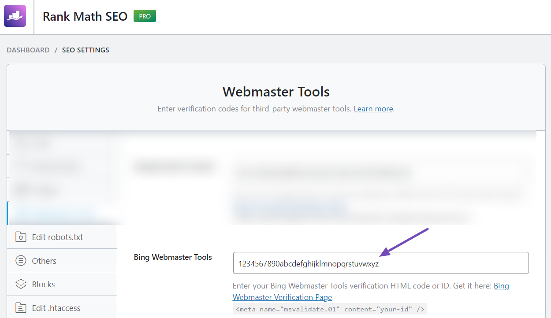Navigate to DASHBOARD via breadcrumb
This screenshot has width=551, height=318.
click(28, 50)
